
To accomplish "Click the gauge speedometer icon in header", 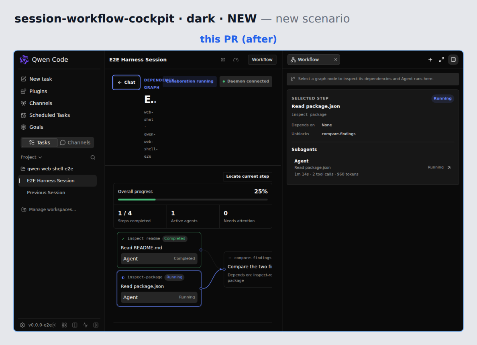I will 236,60.
